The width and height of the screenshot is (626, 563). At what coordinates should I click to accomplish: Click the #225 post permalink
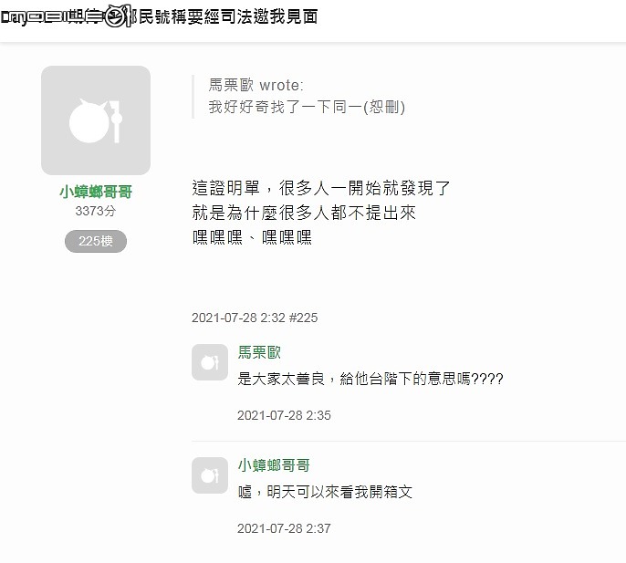[303, 318]
